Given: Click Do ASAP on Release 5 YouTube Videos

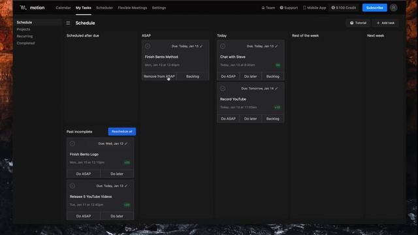Looking at the screenshot, I should [84, 216].
